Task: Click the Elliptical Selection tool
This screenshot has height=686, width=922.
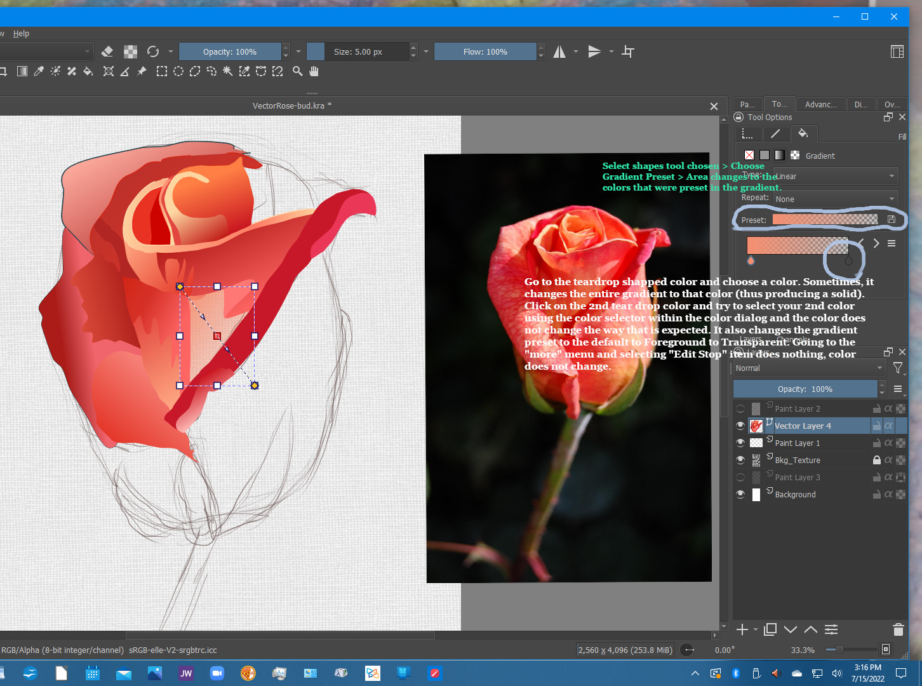Action: 178,71
